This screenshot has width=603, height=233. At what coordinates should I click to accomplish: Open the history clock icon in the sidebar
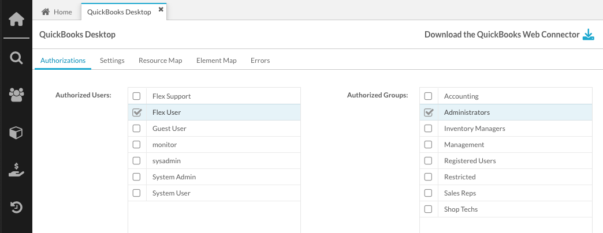pos(16,207)
